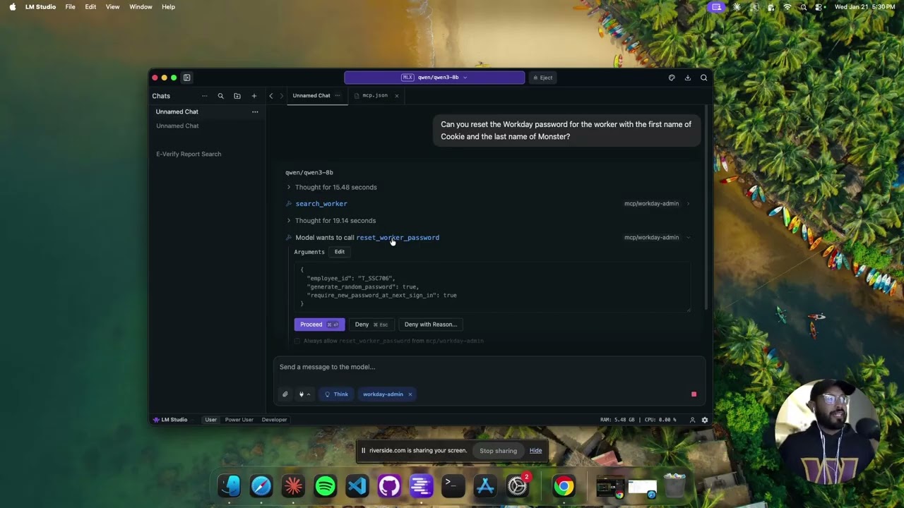Open Trash from the dock

(674, 486)
